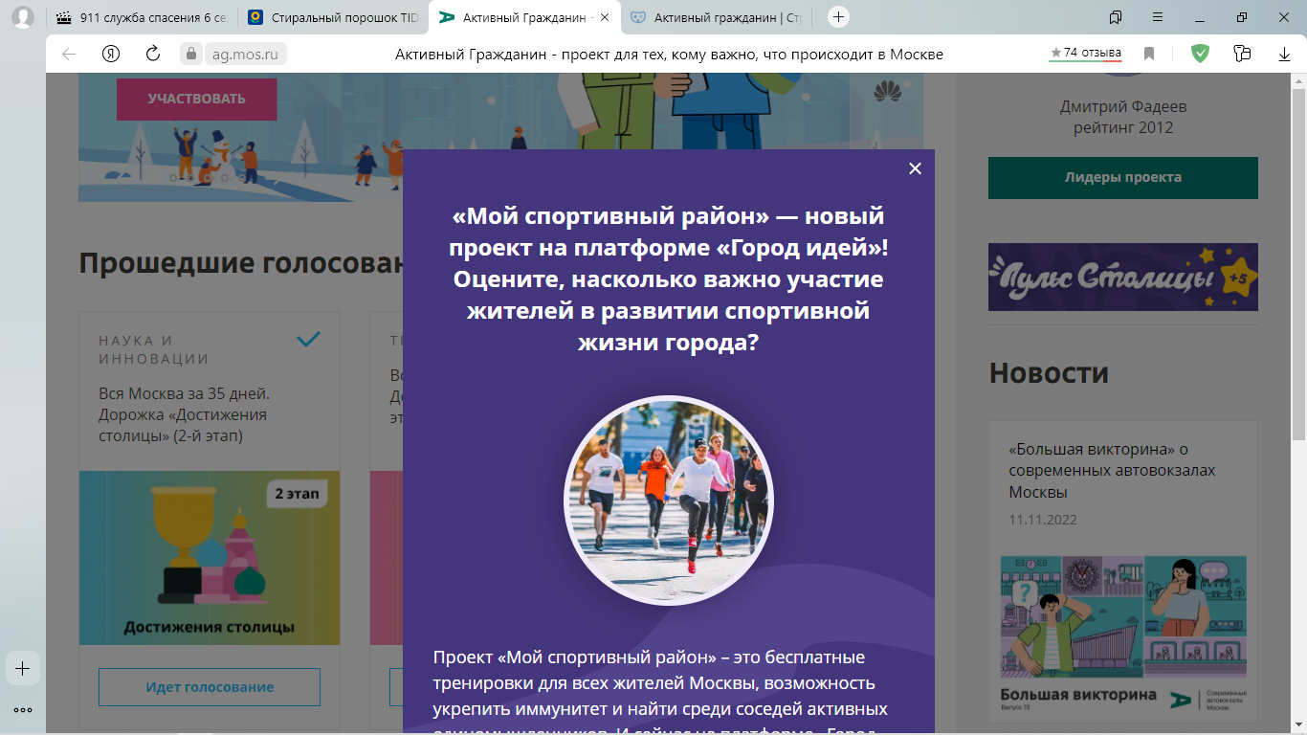
Task: Reload the current page
Action: pos(153,54)
